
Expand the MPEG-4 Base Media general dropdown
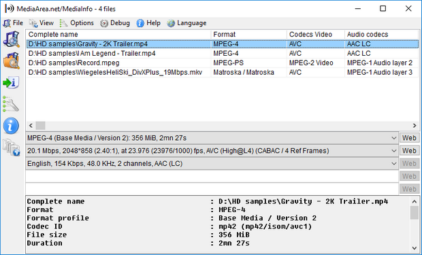click(393, 138)
